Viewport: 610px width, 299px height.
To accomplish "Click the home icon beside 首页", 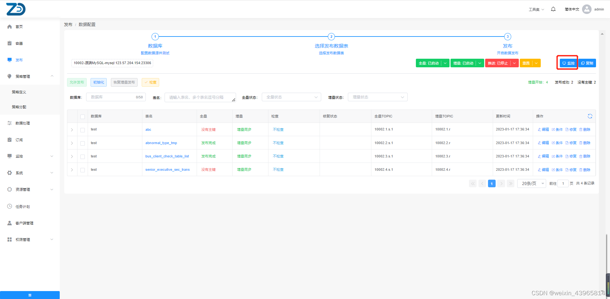I will (x=10, y=27).
